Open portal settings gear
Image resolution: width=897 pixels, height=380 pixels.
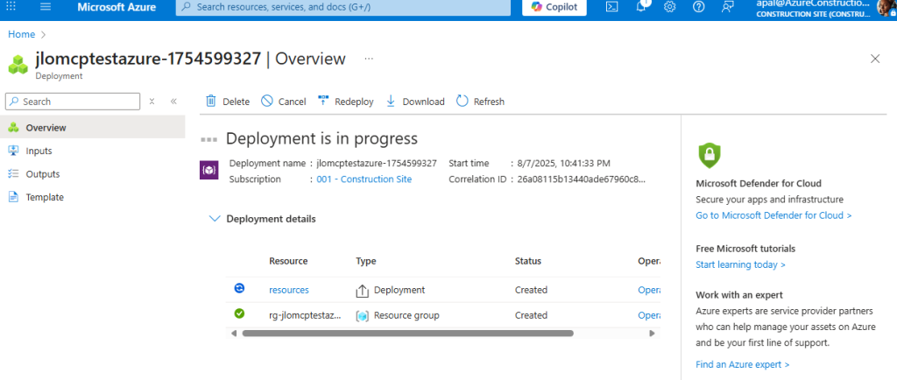(670, 7)
